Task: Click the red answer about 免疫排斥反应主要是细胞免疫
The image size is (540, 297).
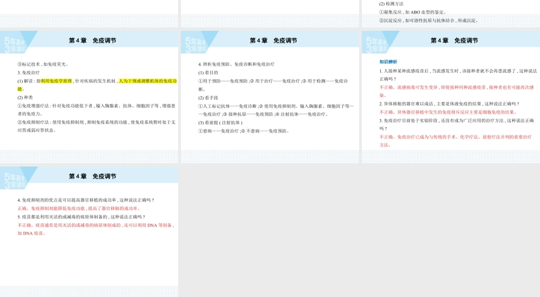Action: tap(448, 112)
